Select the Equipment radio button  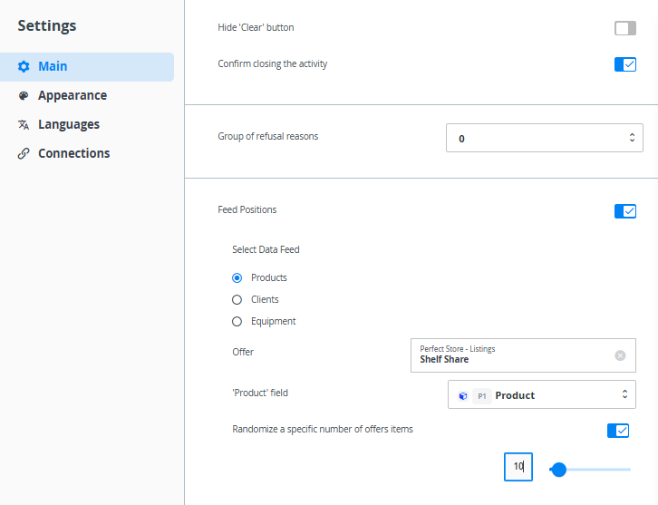(x=237, y=322)
